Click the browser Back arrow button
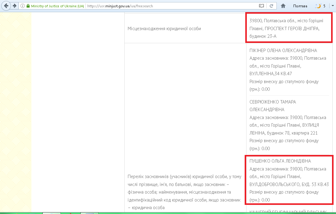The height and width of the screenshot is (214, 336). pyautogui.click(x=6, y=6)
